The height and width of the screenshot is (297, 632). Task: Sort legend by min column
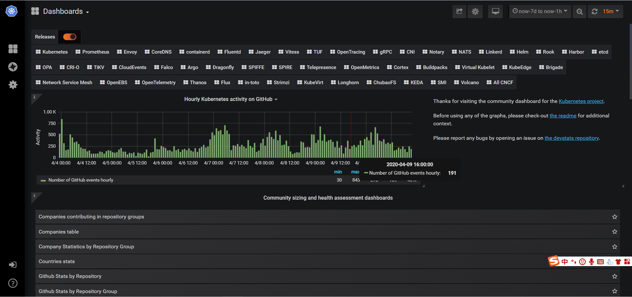[x=338, y=172]
